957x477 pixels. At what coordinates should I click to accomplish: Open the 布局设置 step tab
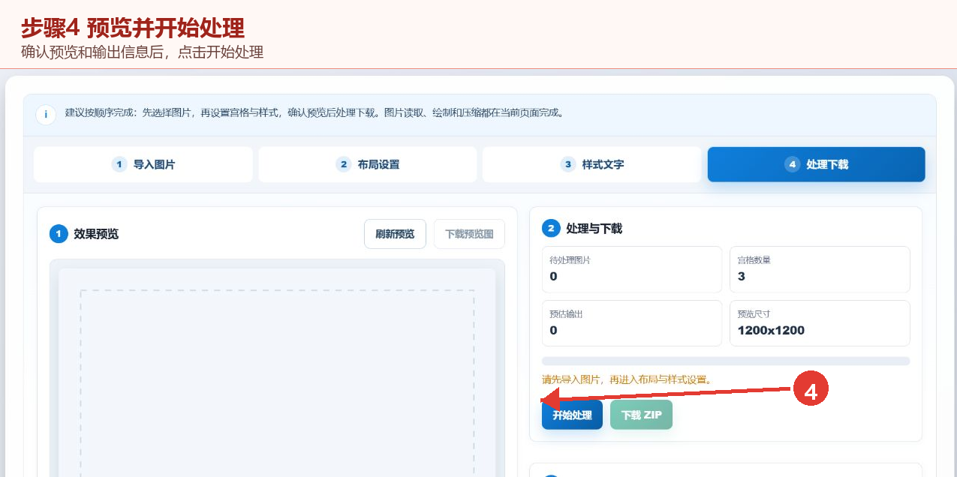point(367,164)
